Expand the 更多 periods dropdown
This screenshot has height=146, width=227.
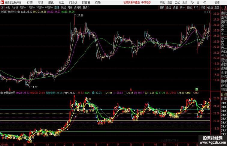point(86,7)
